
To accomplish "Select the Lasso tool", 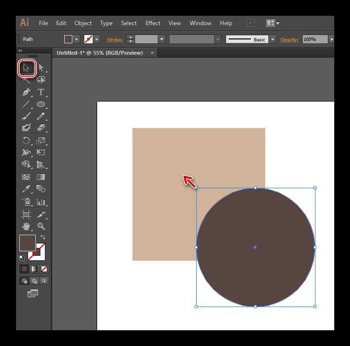I will [41, 79].
